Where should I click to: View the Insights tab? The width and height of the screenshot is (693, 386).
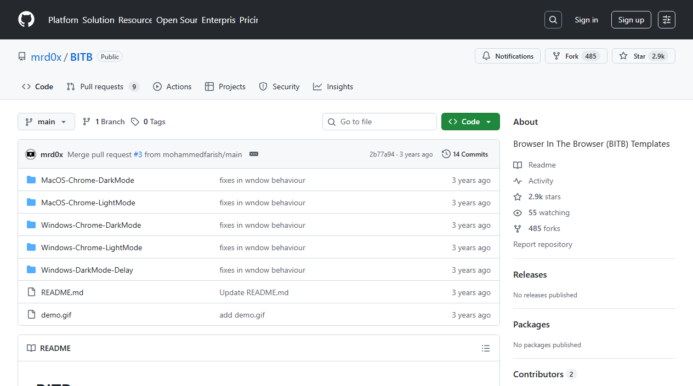tap(333, 87)
